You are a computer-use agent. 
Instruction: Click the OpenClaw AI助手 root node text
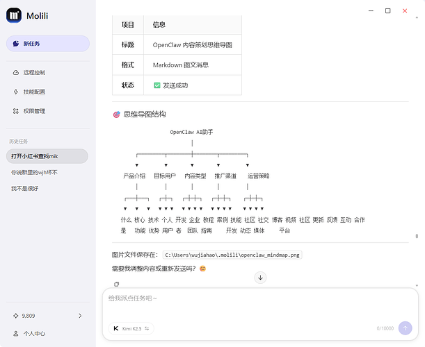(x=191, y=132)
